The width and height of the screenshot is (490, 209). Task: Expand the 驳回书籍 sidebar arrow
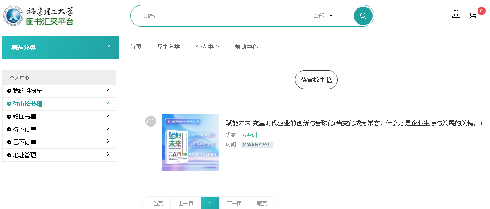click(x=108, y=116)
